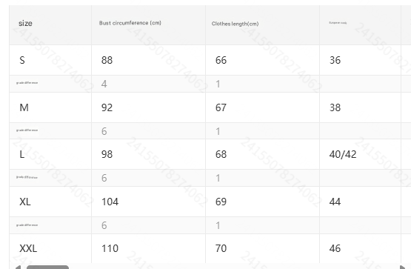Select the XXL size label
This screenshot has width=411, height=269.
(28, 248)
